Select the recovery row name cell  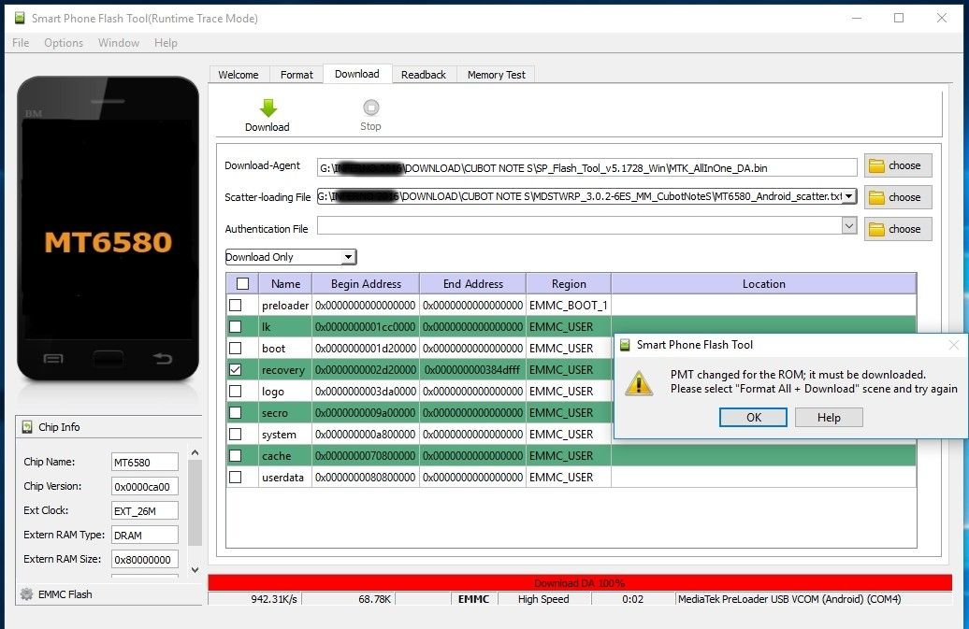pyautogui.click(x=283, y=370)
